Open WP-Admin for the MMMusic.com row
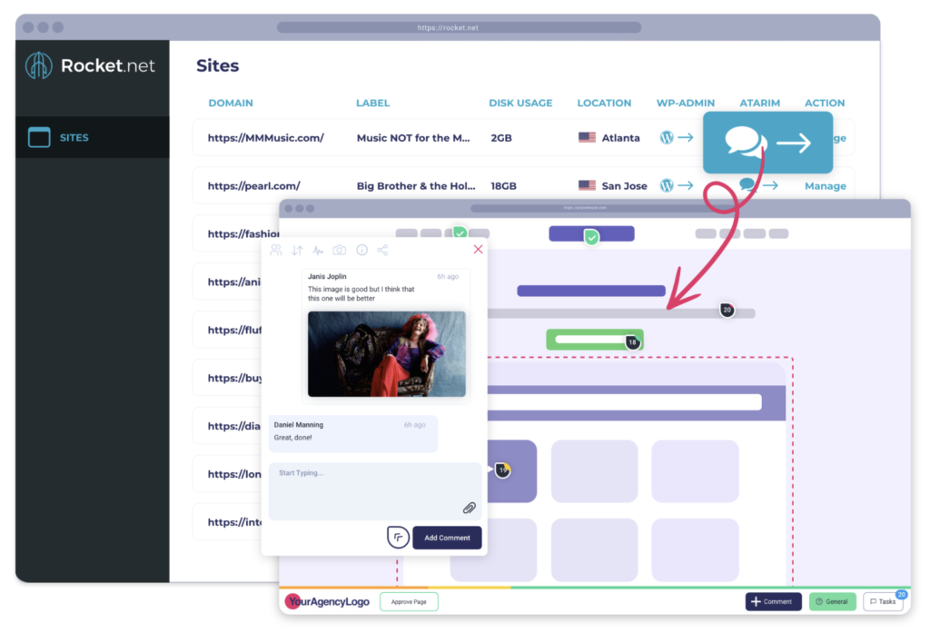 point(676,138)
